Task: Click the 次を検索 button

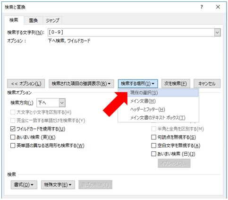Action: (x=176, y=84)
